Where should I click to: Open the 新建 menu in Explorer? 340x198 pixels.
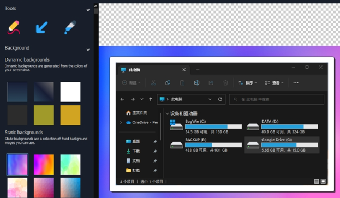(131, 83)
